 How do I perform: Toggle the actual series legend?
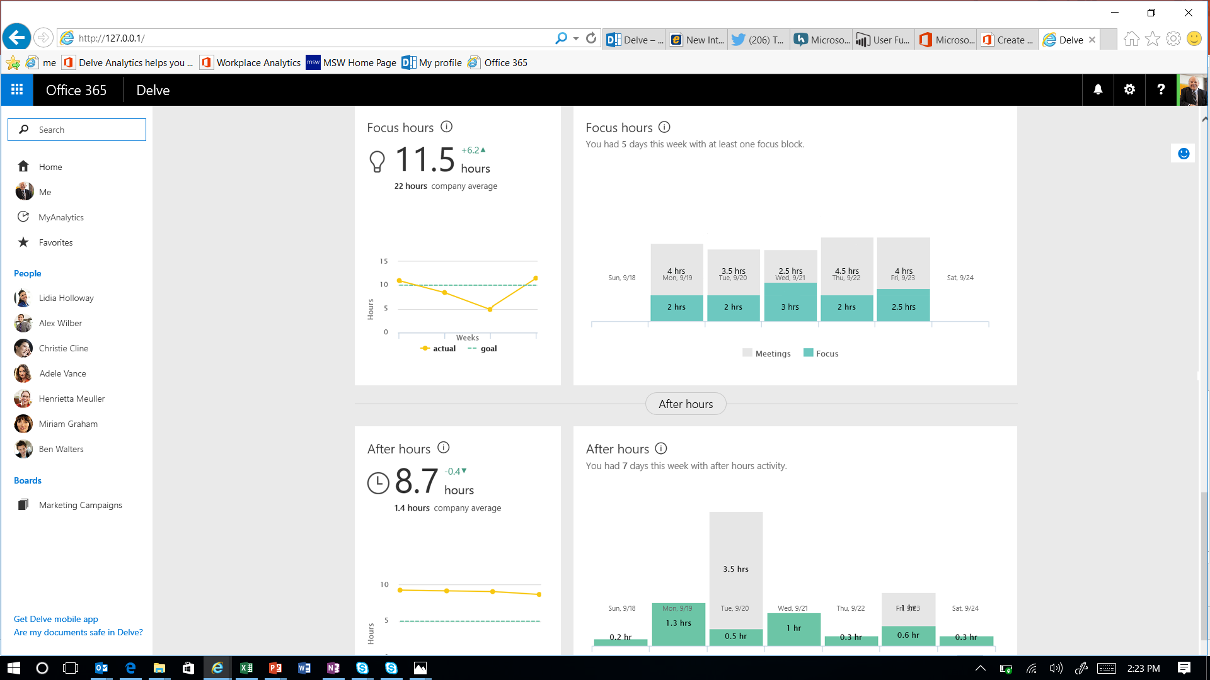[438, 348]
